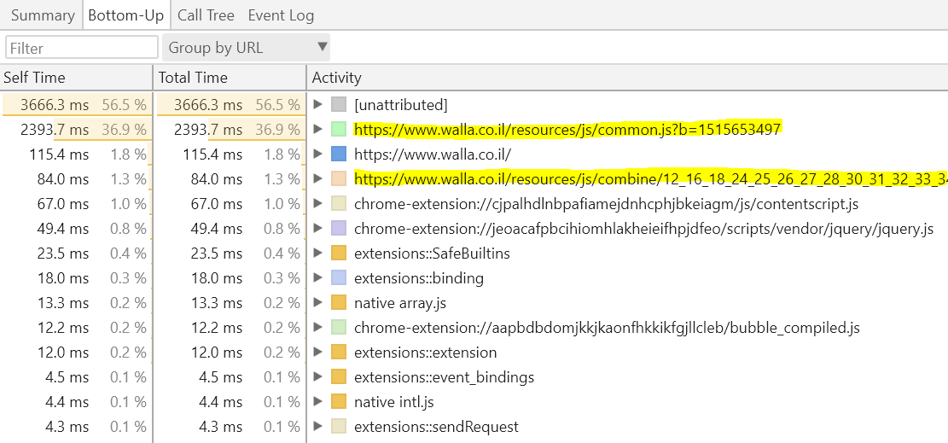Expand the extensions::binding row
The height and width of the screenshot is (443, 948).
318,278
